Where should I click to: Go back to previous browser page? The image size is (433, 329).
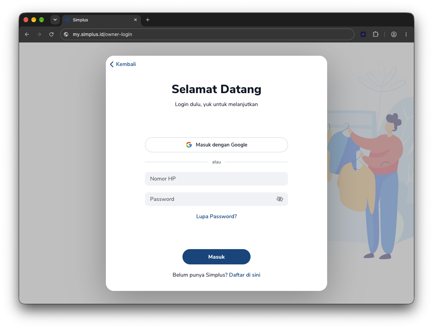27,34
